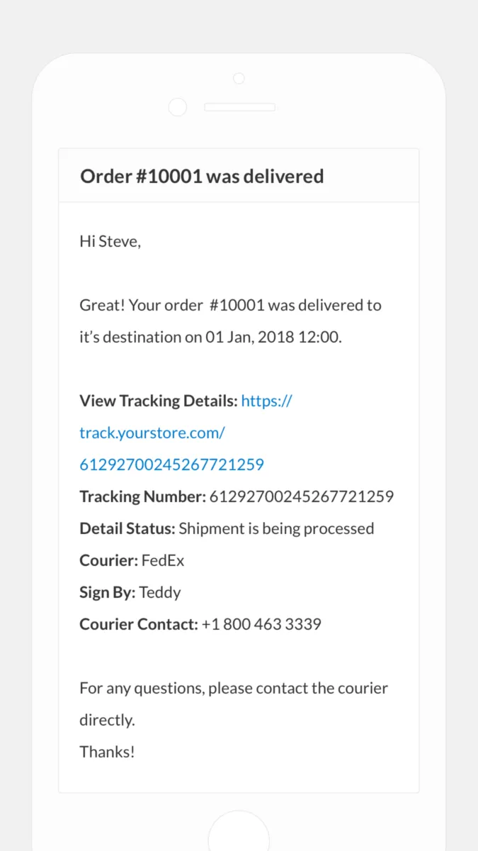Select the plain tracking number value
The image size is (478, 851).
(302, 496)
